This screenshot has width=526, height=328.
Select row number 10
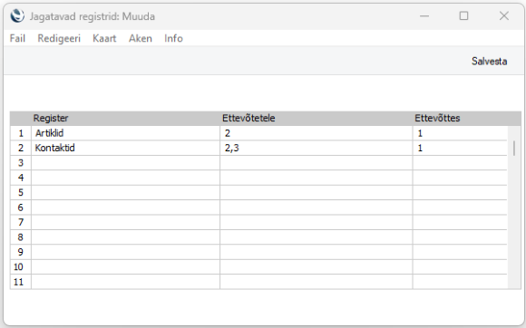21,266
